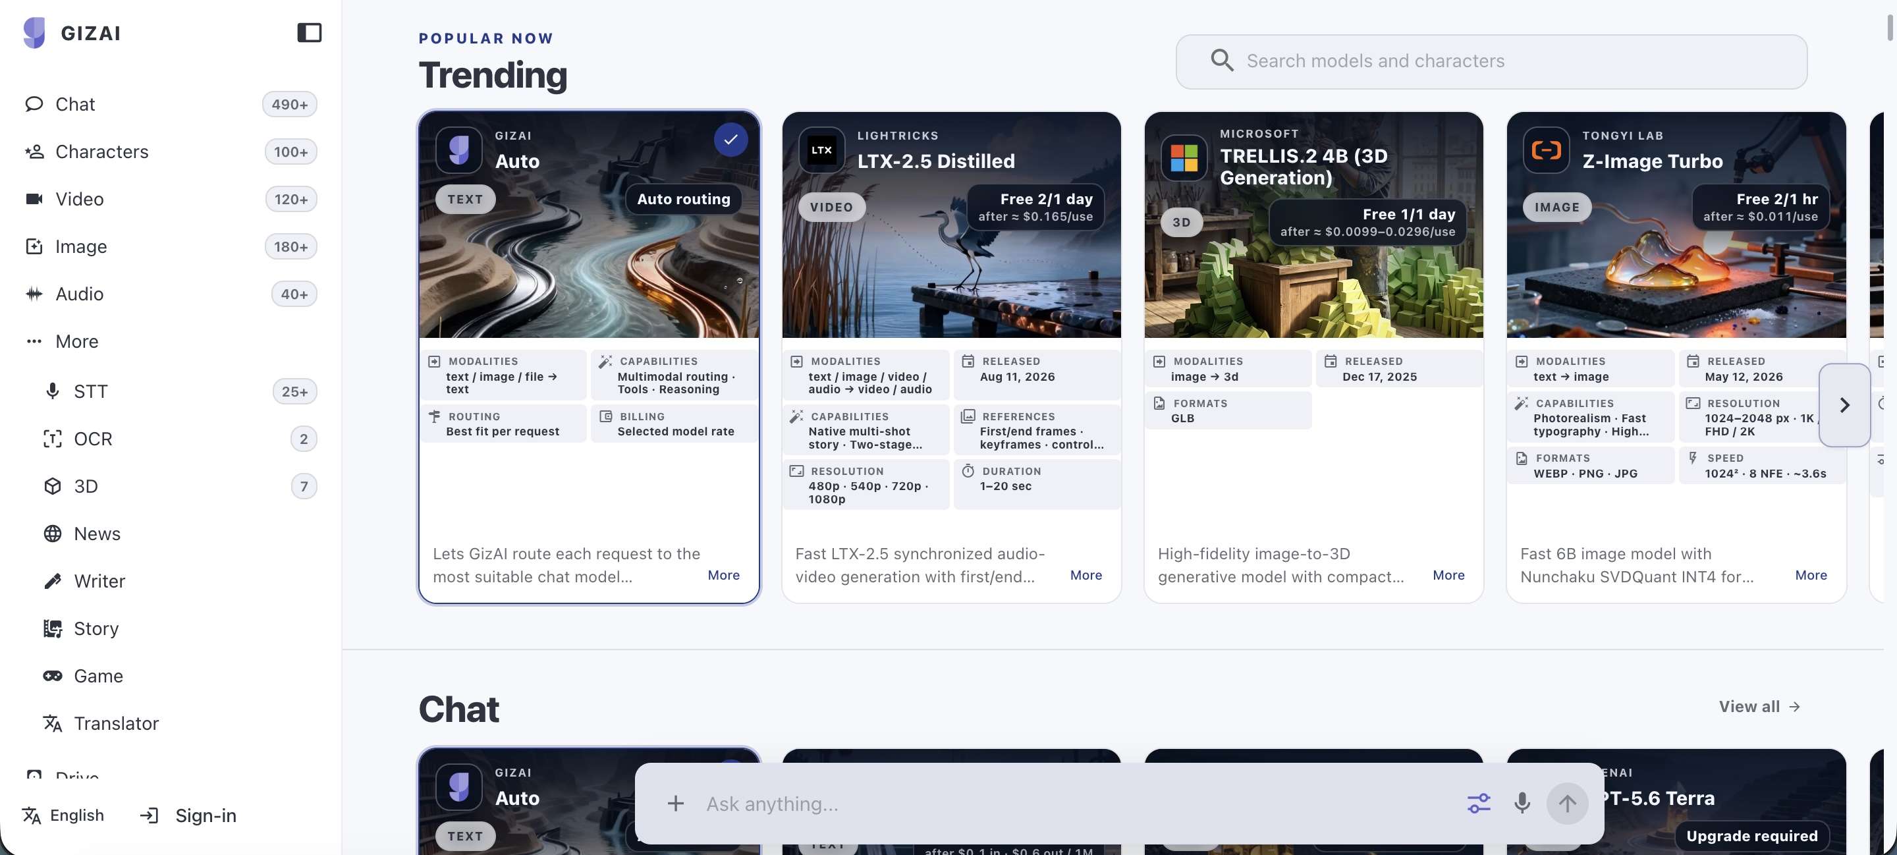Open the STT microphone tool

pos(180,391)
